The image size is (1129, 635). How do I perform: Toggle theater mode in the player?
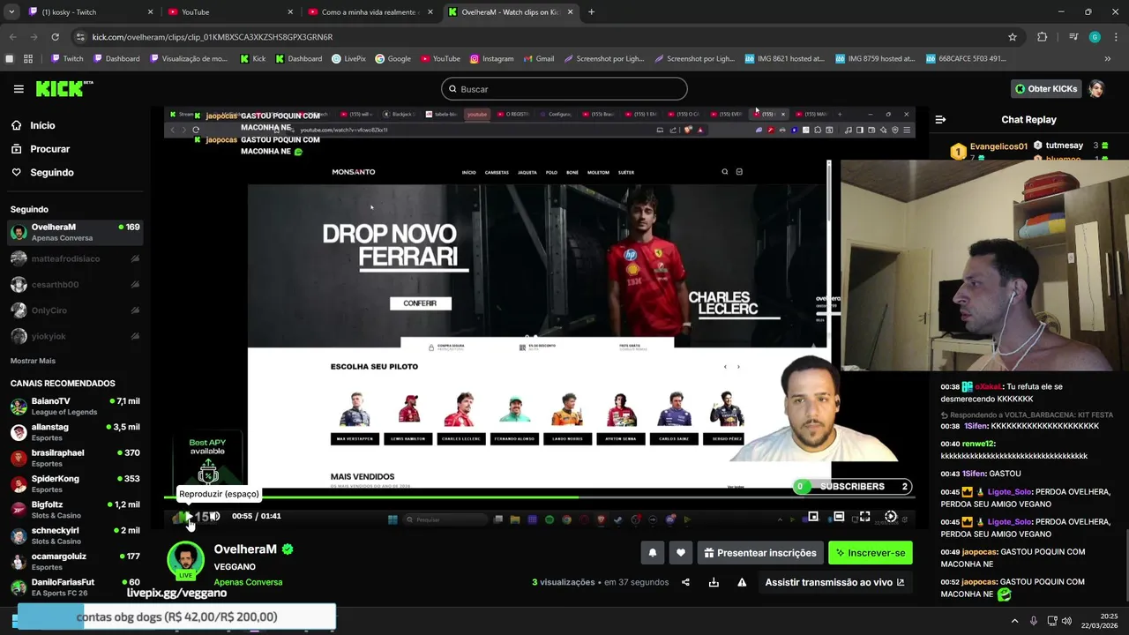click(839, 517)
